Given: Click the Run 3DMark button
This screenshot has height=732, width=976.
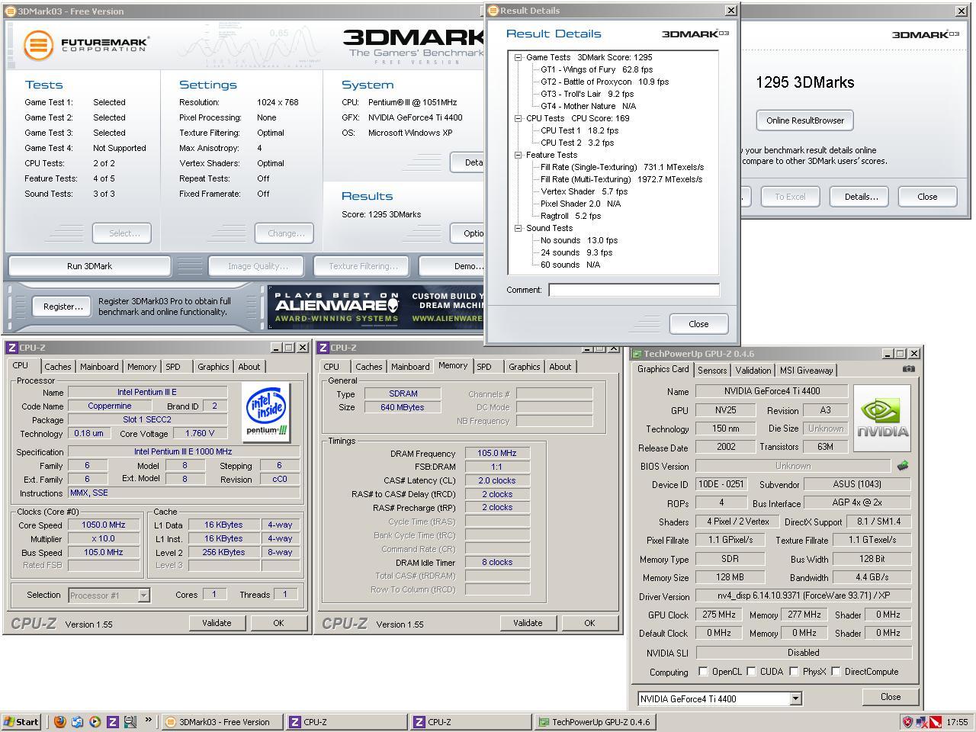Looking at the screenshot, I should point(89,266).
